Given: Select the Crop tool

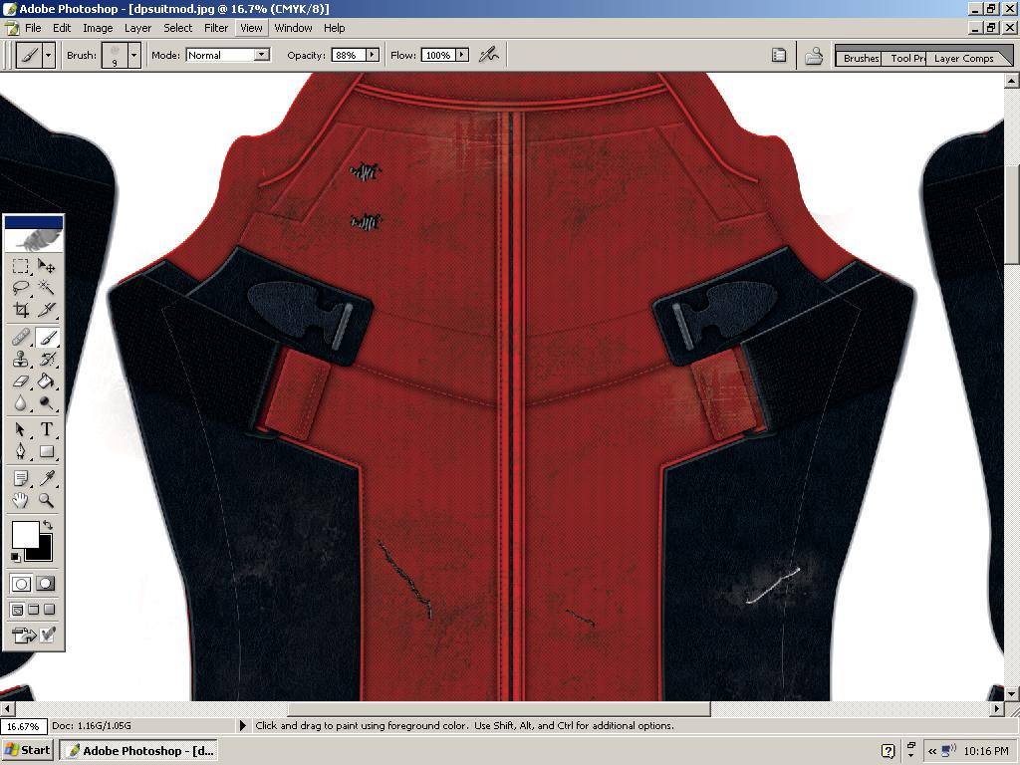Looking at the screenshot, I should tap(21, 309).
